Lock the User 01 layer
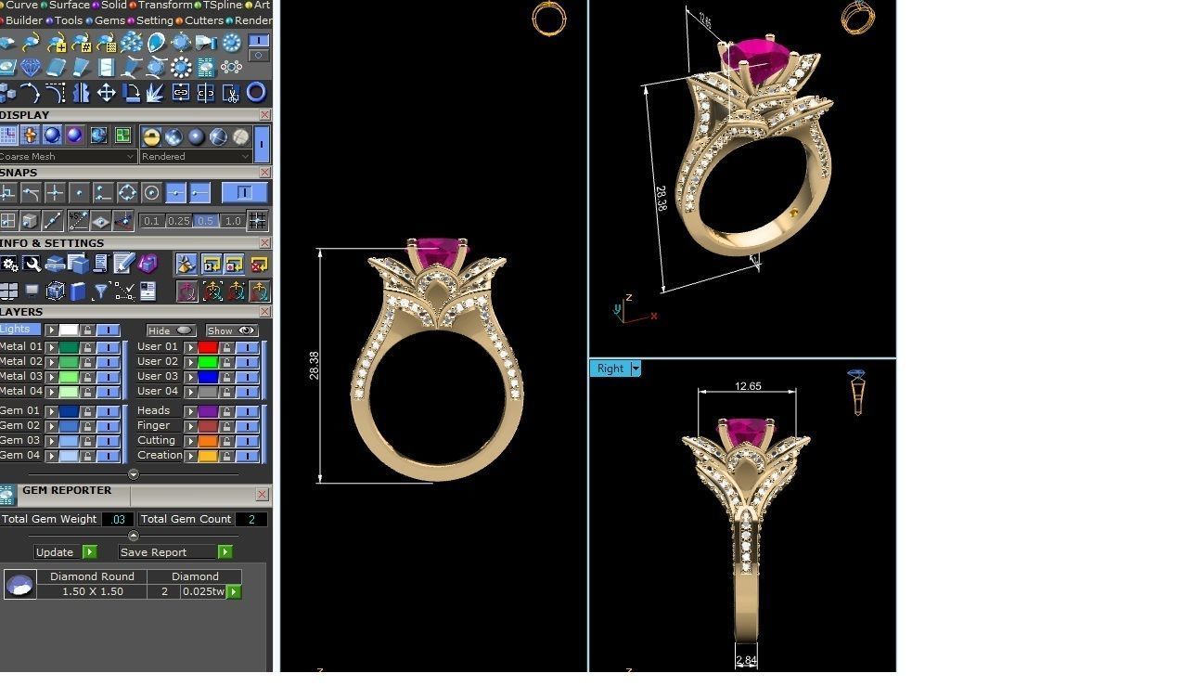This screenshot has height=699, width=1182. coord(226,346)
